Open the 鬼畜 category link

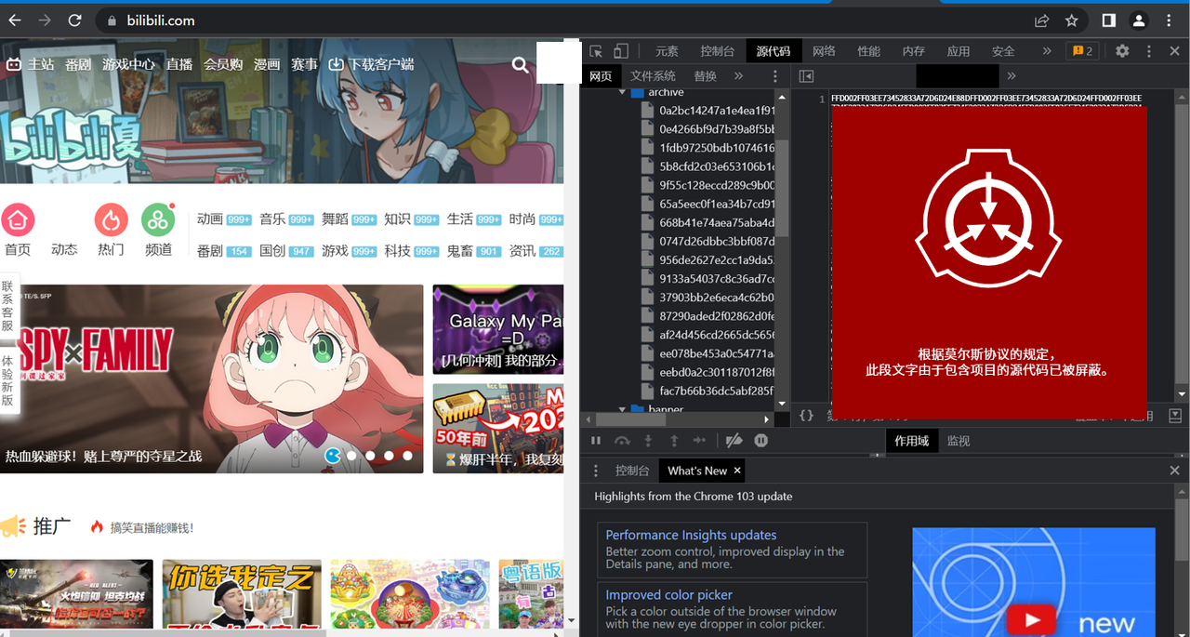point(459,250)
